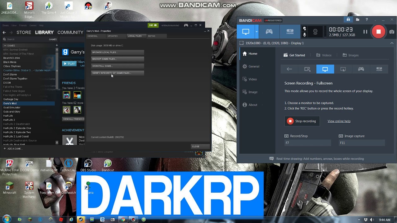
Task: Open Steam inbox 242 notification badge
Action: tap(153, 25)
